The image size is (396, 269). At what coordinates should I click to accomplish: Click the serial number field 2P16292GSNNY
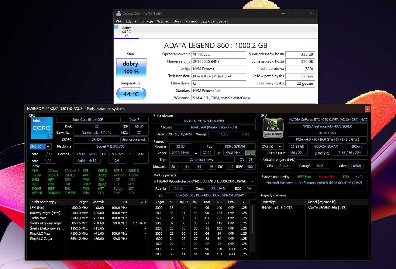point(219,61)
